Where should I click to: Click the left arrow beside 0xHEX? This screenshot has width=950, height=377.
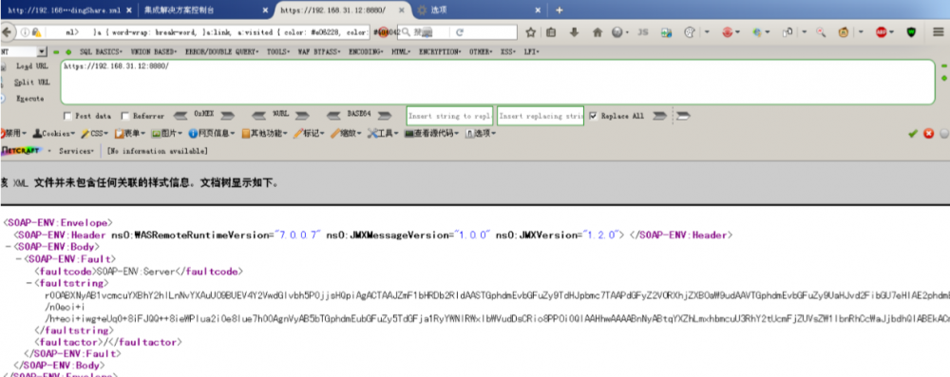pyautogui.click(x=181, y=115)
